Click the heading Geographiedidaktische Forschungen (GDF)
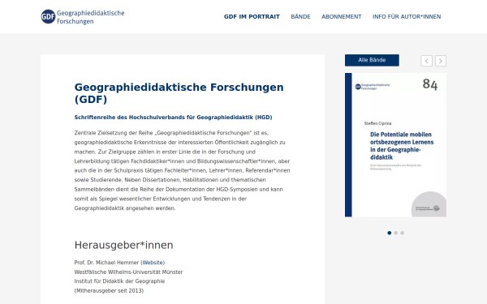487x304 pixels. pos(179,93)
